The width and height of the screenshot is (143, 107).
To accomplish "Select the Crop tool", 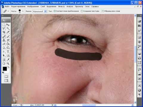I will tap(4, 32).
